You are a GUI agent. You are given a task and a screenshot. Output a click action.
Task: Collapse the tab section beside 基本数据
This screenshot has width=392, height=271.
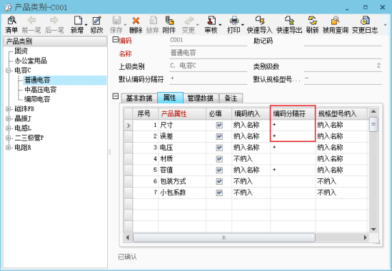click(115, 96)
